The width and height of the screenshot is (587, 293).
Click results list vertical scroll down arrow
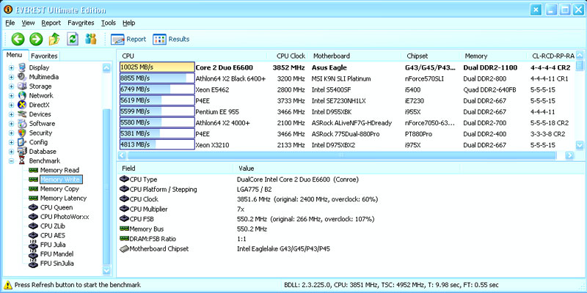point(580,145)
